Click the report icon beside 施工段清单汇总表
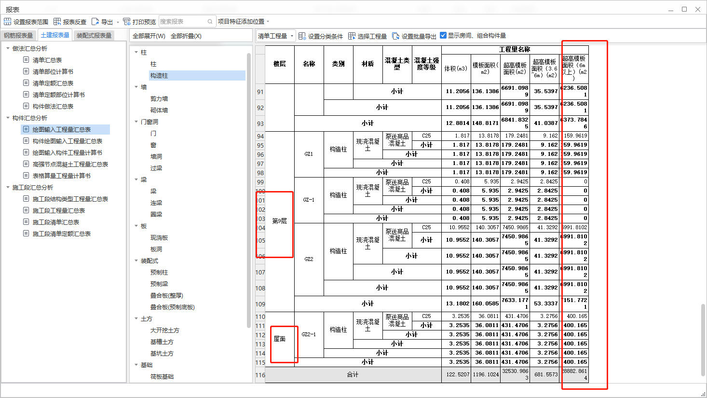Screen dimensions: 707x398 tap(26, 222)
